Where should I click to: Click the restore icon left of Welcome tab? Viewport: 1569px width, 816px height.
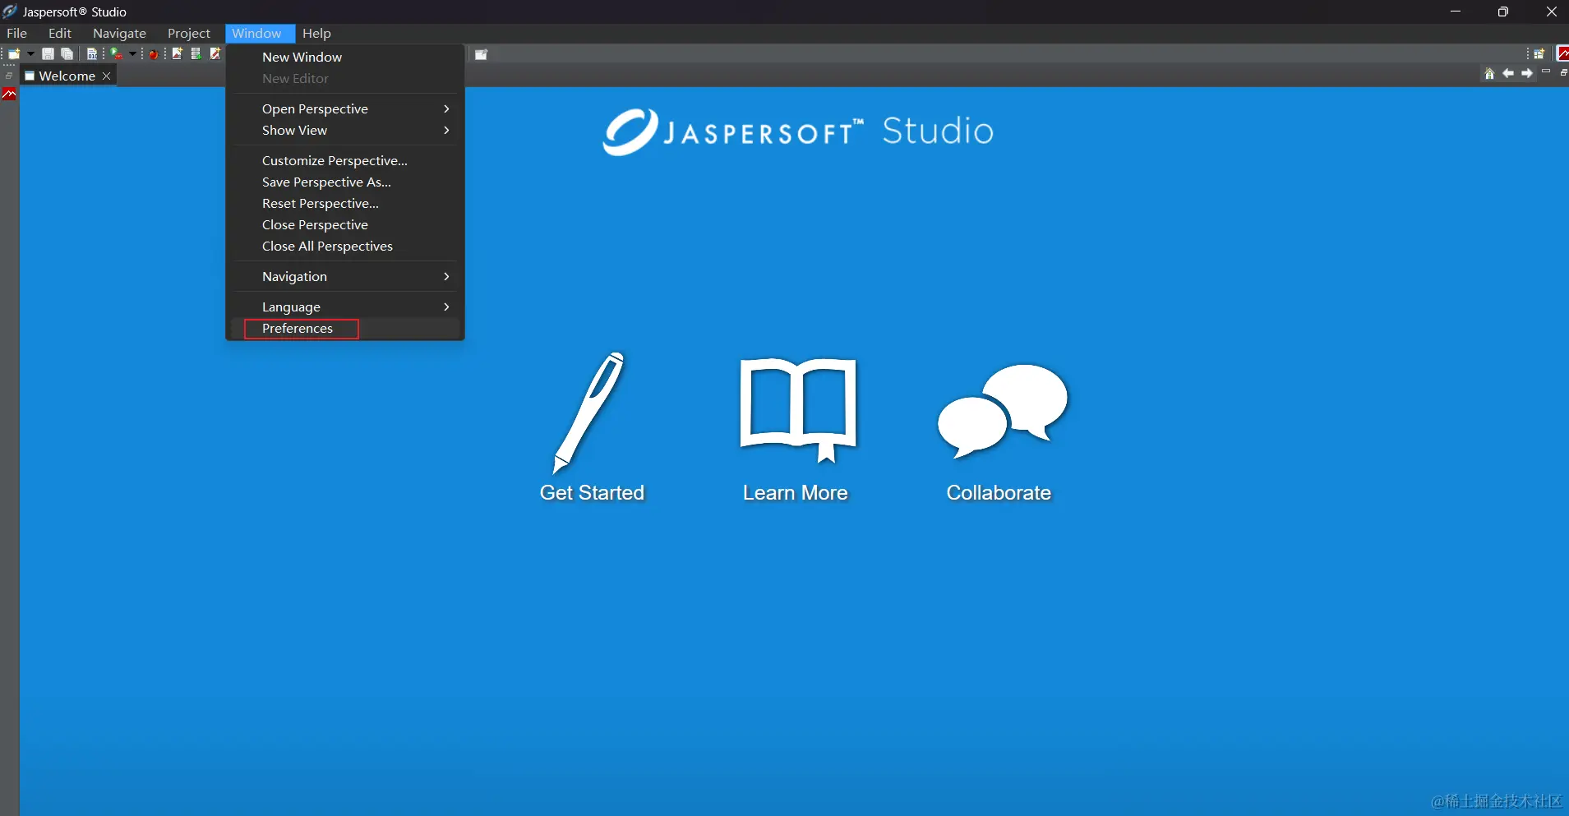9,76
